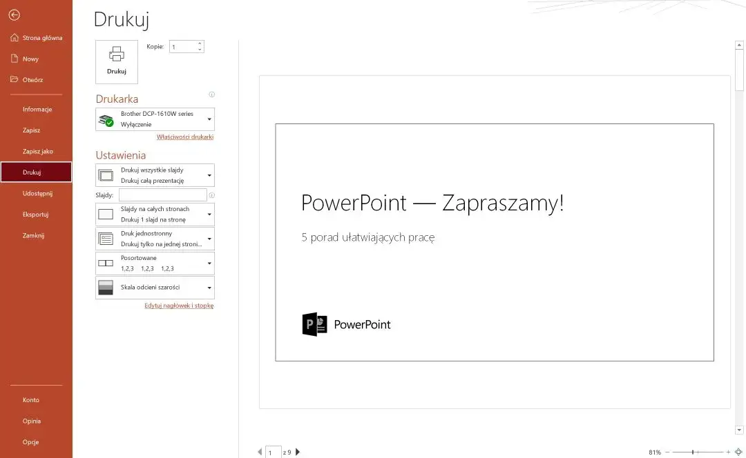
Task: Click the print all slides icon
Action: tap(106, 175)
